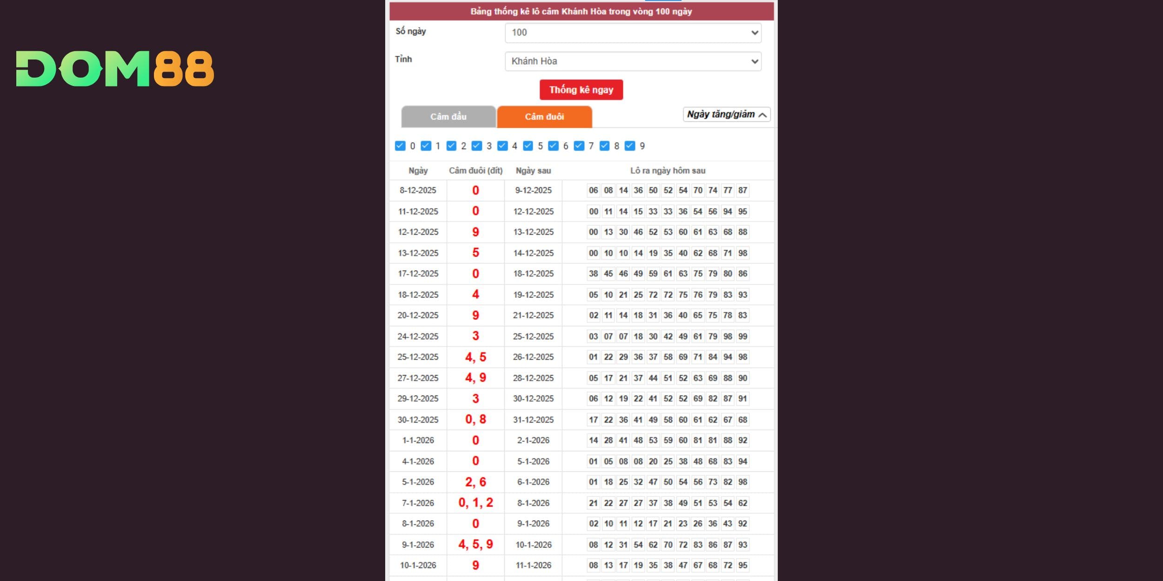
Task: Disable the digit 7 checkbox
Action: [579, 146]
